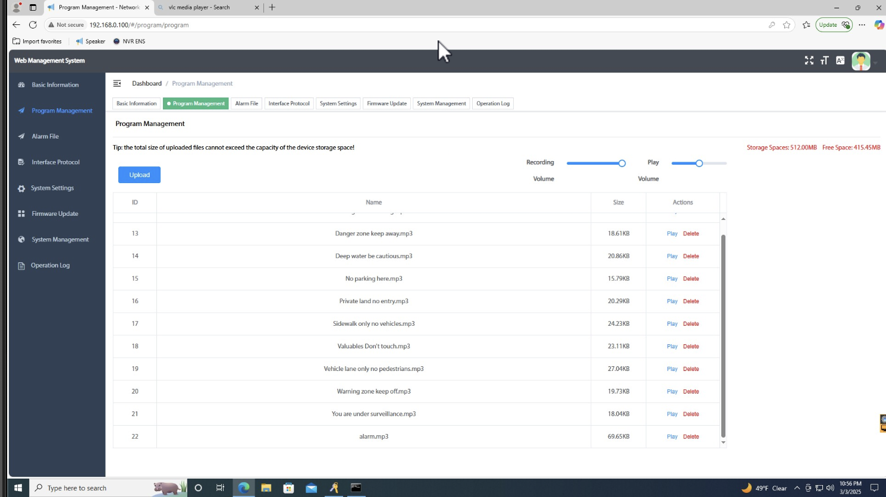
Task: Open System Settings in the sidebar
Action: [52, 188]
